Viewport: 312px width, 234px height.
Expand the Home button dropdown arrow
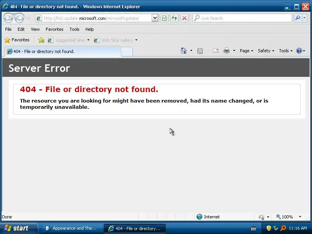(x=191, y=51)
